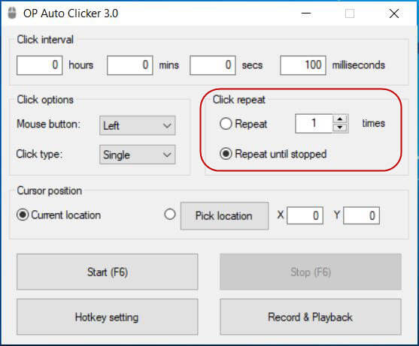Focus the milliseconds input field
The height and width of the screenshot is (346, 419).
point(303,65)
